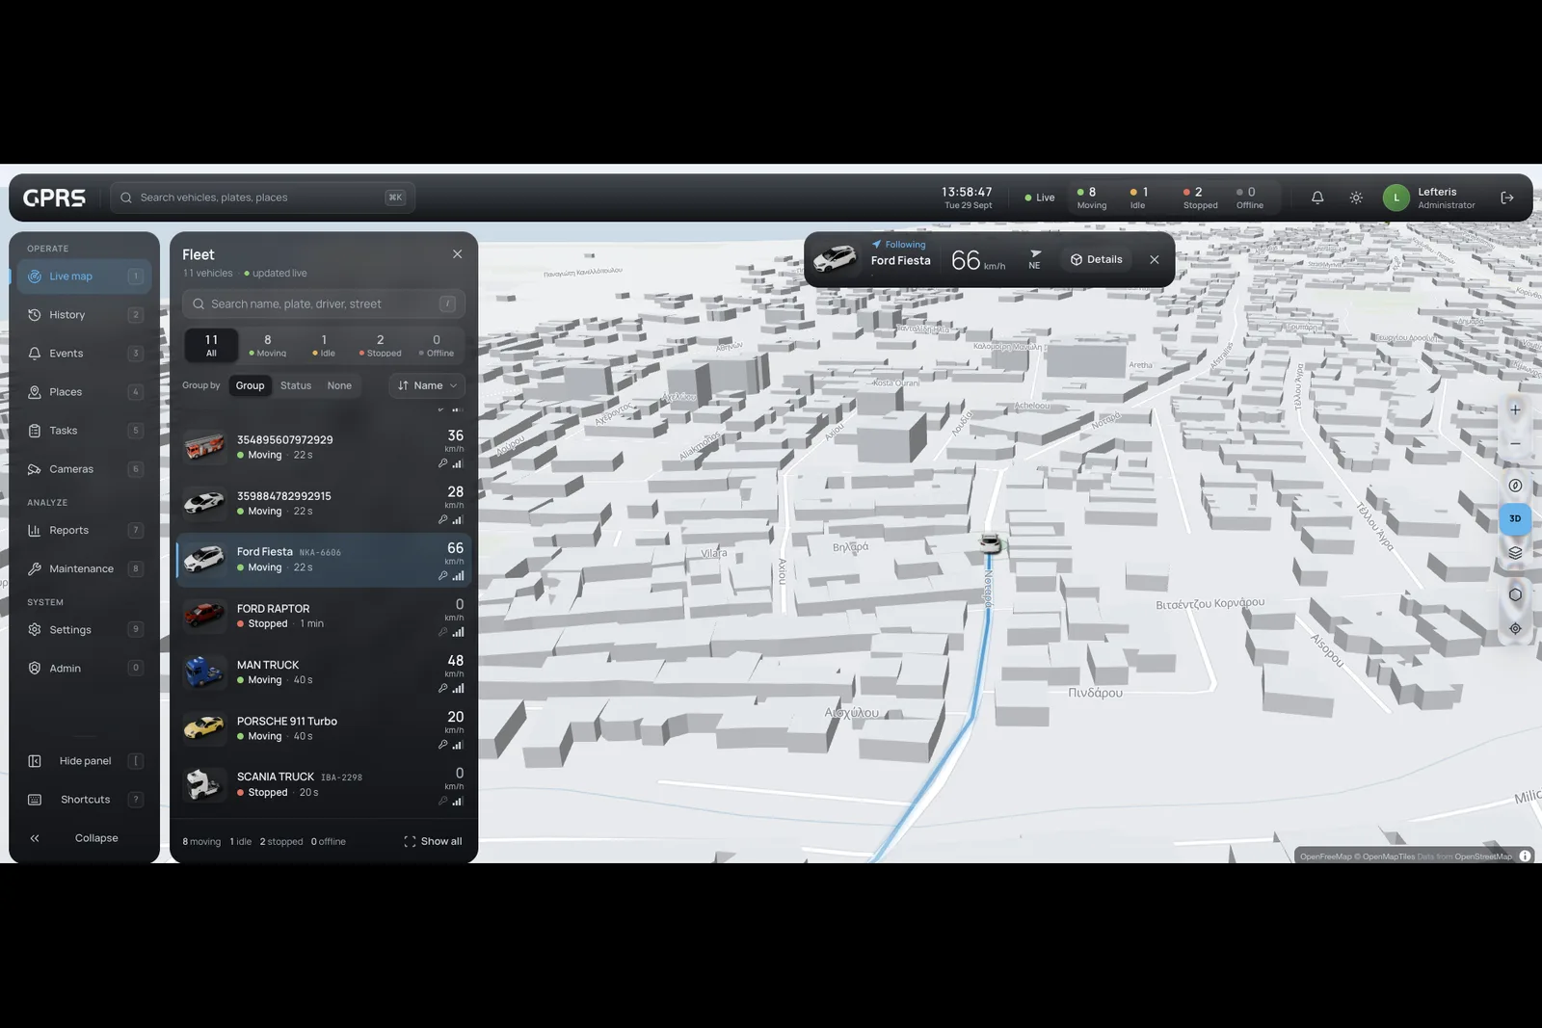Open the notifications bell
The width and height of the screenshot is (1542, 1028).
tap(1317, 198)
